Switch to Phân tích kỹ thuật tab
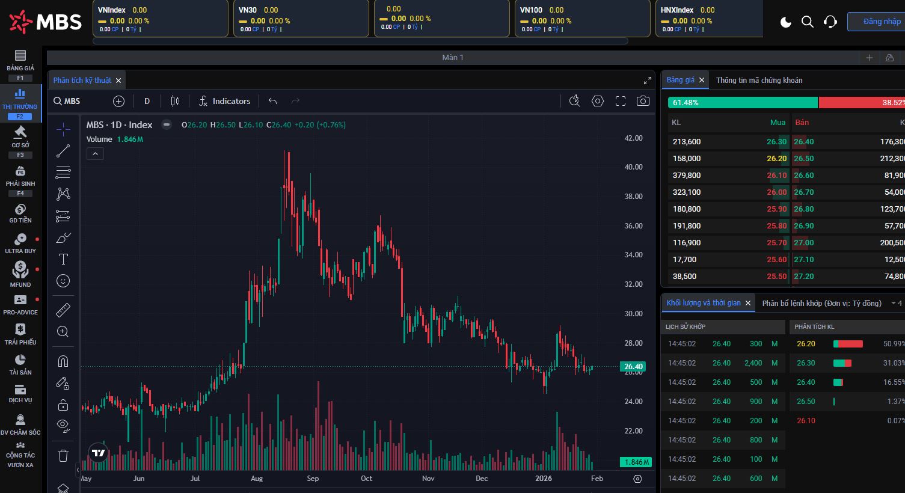 (x=82, y=81)
